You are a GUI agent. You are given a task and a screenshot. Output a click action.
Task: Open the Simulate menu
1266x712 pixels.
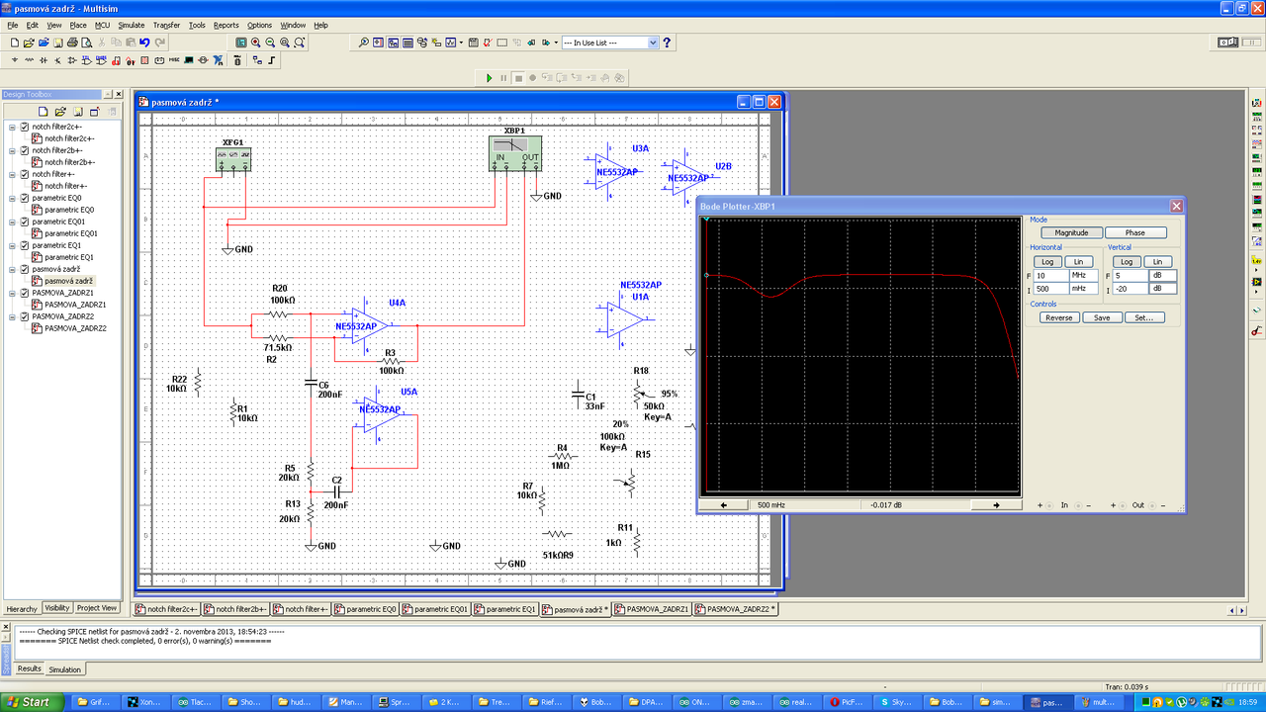[x=131, y=25]
